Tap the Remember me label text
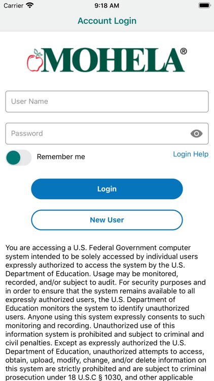 click(x=61, y=157)
